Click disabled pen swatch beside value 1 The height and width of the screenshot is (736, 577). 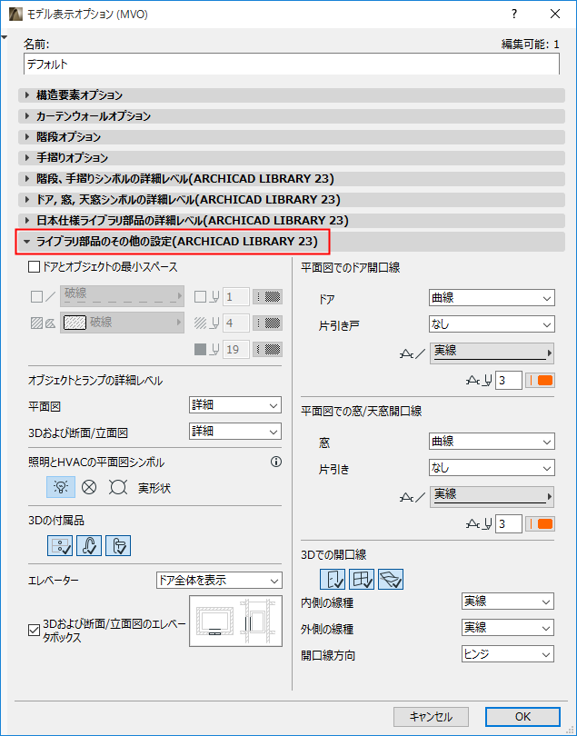click(268, 296)
